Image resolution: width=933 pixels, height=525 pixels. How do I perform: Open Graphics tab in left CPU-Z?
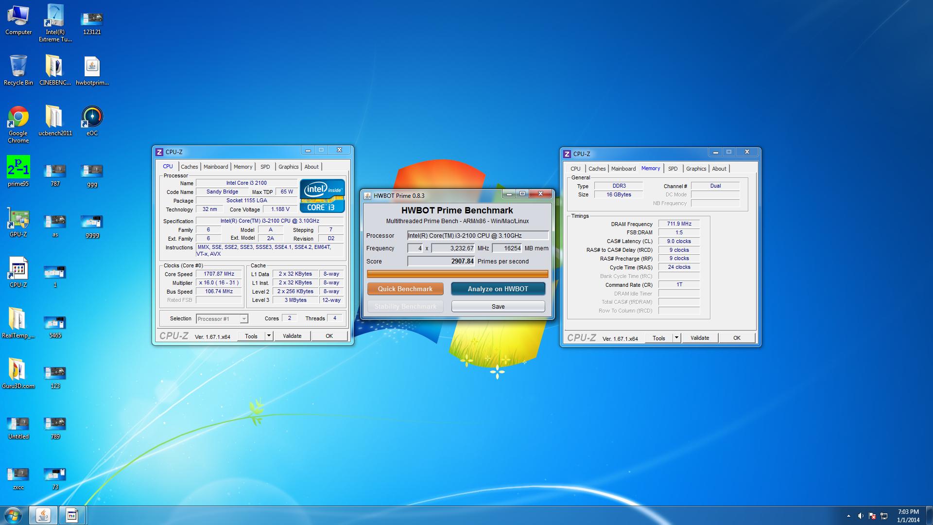coord(288,167)
